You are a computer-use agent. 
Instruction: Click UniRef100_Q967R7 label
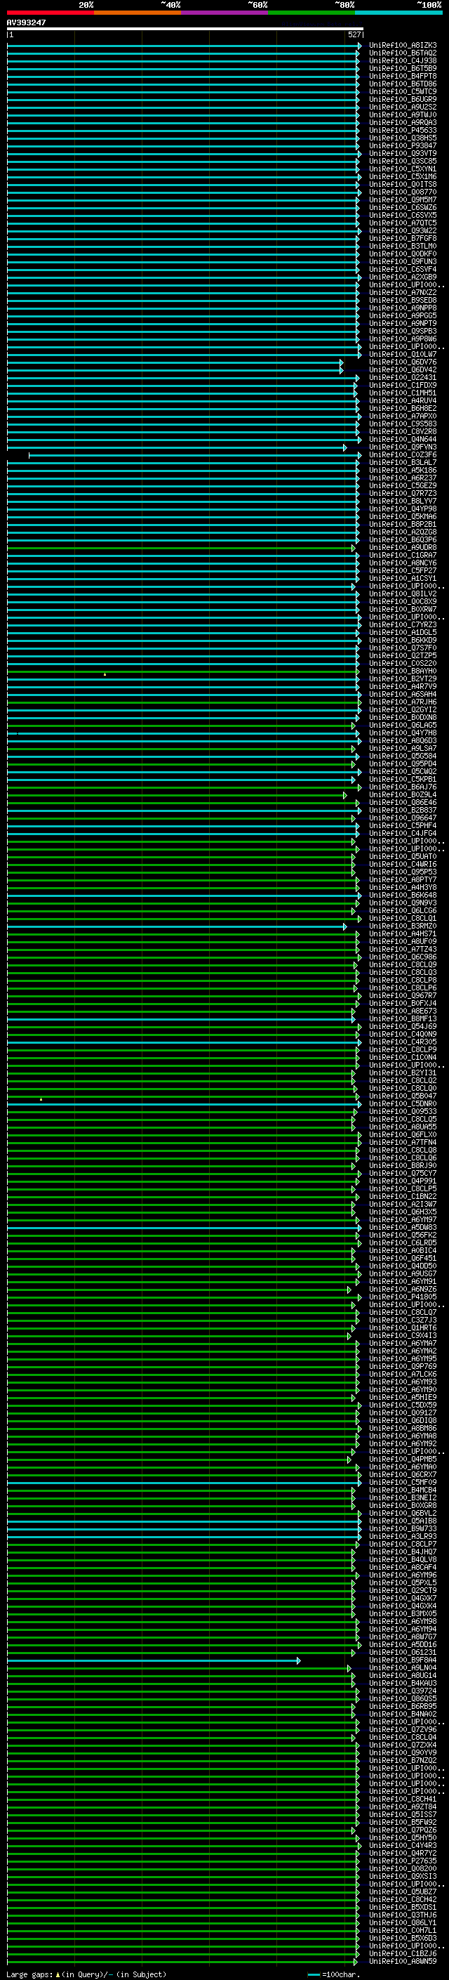[403, 996]
